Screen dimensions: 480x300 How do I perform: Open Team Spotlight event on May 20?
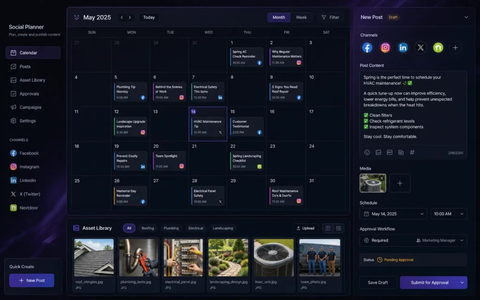coord(169,161)
